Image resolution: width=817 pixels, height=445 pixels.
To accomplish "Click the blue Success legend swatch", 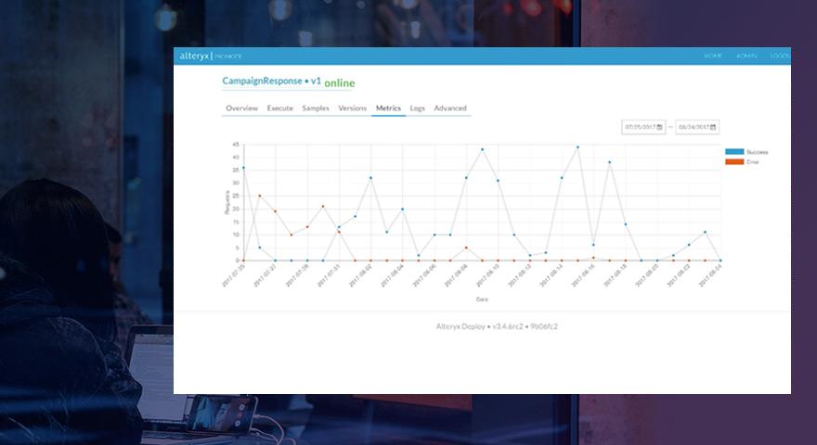I will (x=733, y=152).
